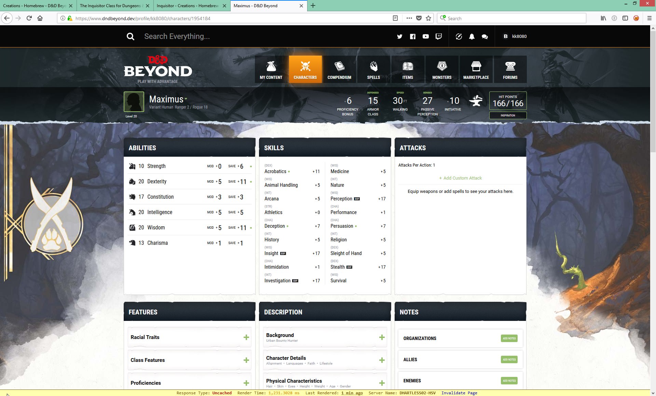
Task: Click the Strength ability icon
Action: (132, 166)
